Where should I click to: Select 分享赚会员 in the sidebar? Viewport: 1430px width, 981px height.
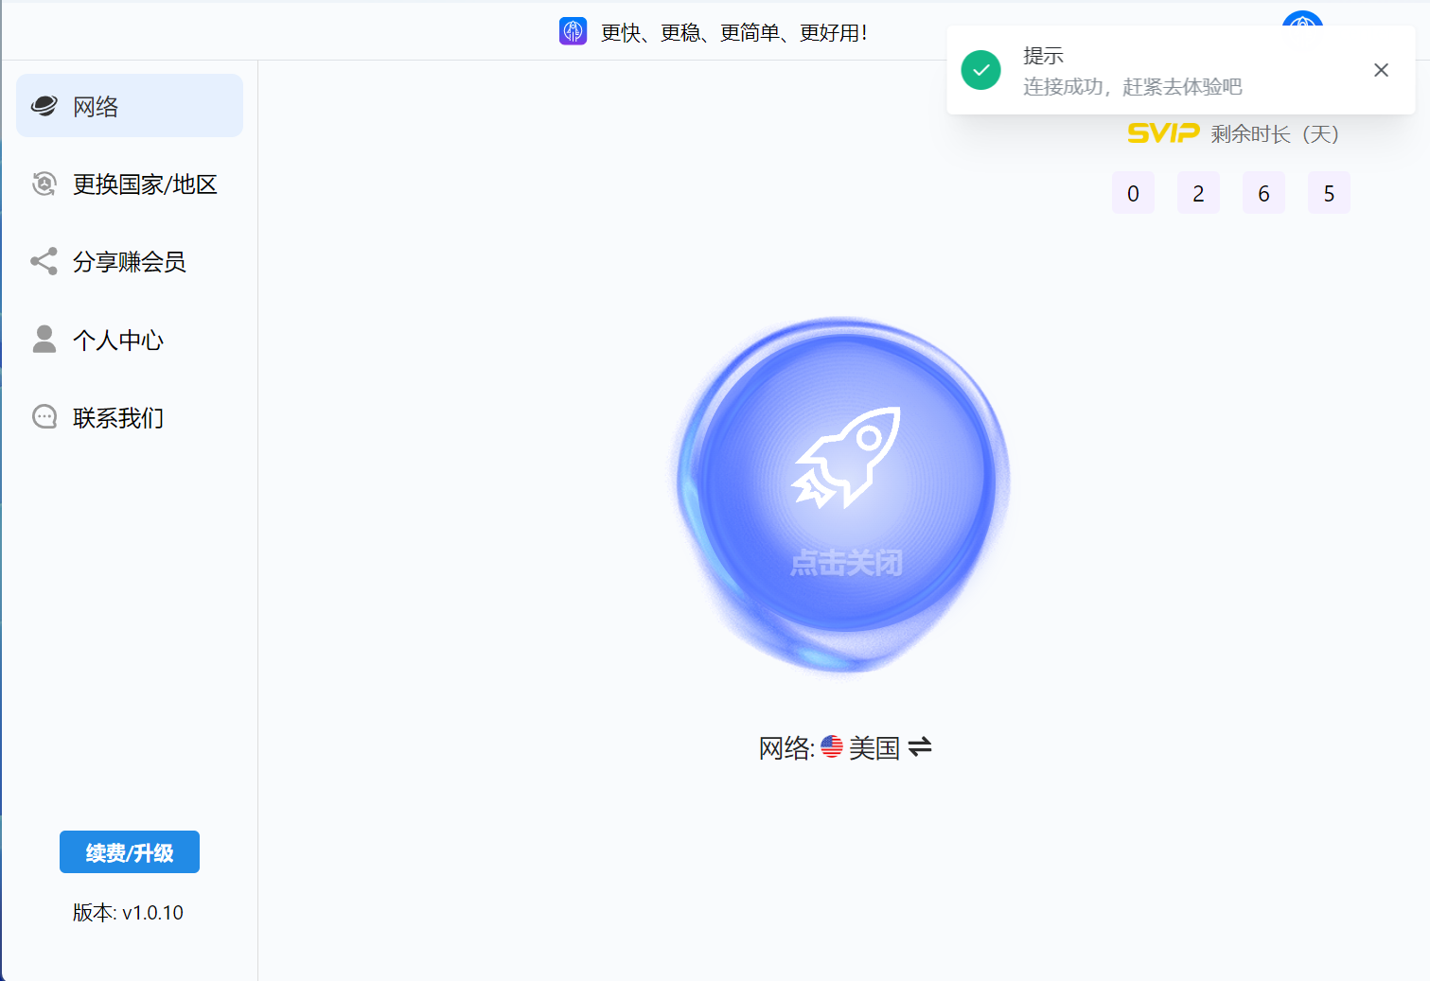pos(130,262)
